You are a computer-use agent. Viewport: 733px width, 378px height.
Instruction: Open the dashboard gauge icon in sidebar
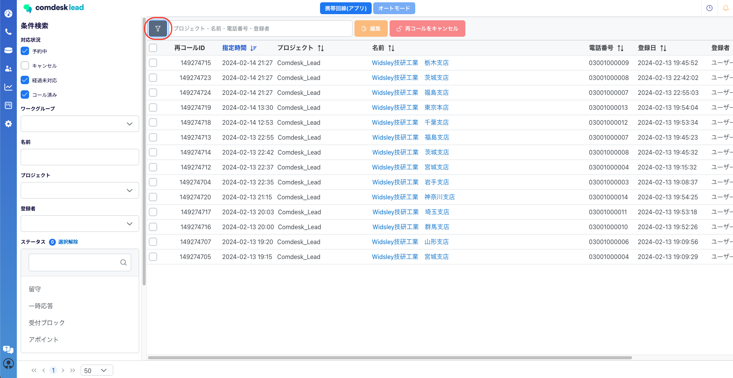[8, 14]
